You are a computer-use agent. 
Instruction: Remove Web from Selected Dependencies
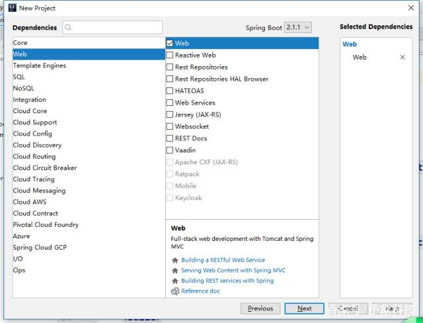[x=403, y=57]
